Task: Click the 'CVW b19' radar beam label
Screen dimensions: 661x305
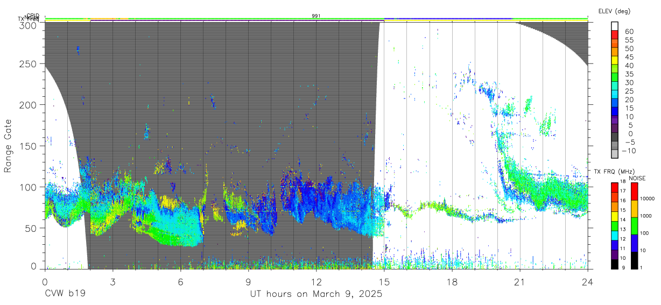Action: pos(65,294)
